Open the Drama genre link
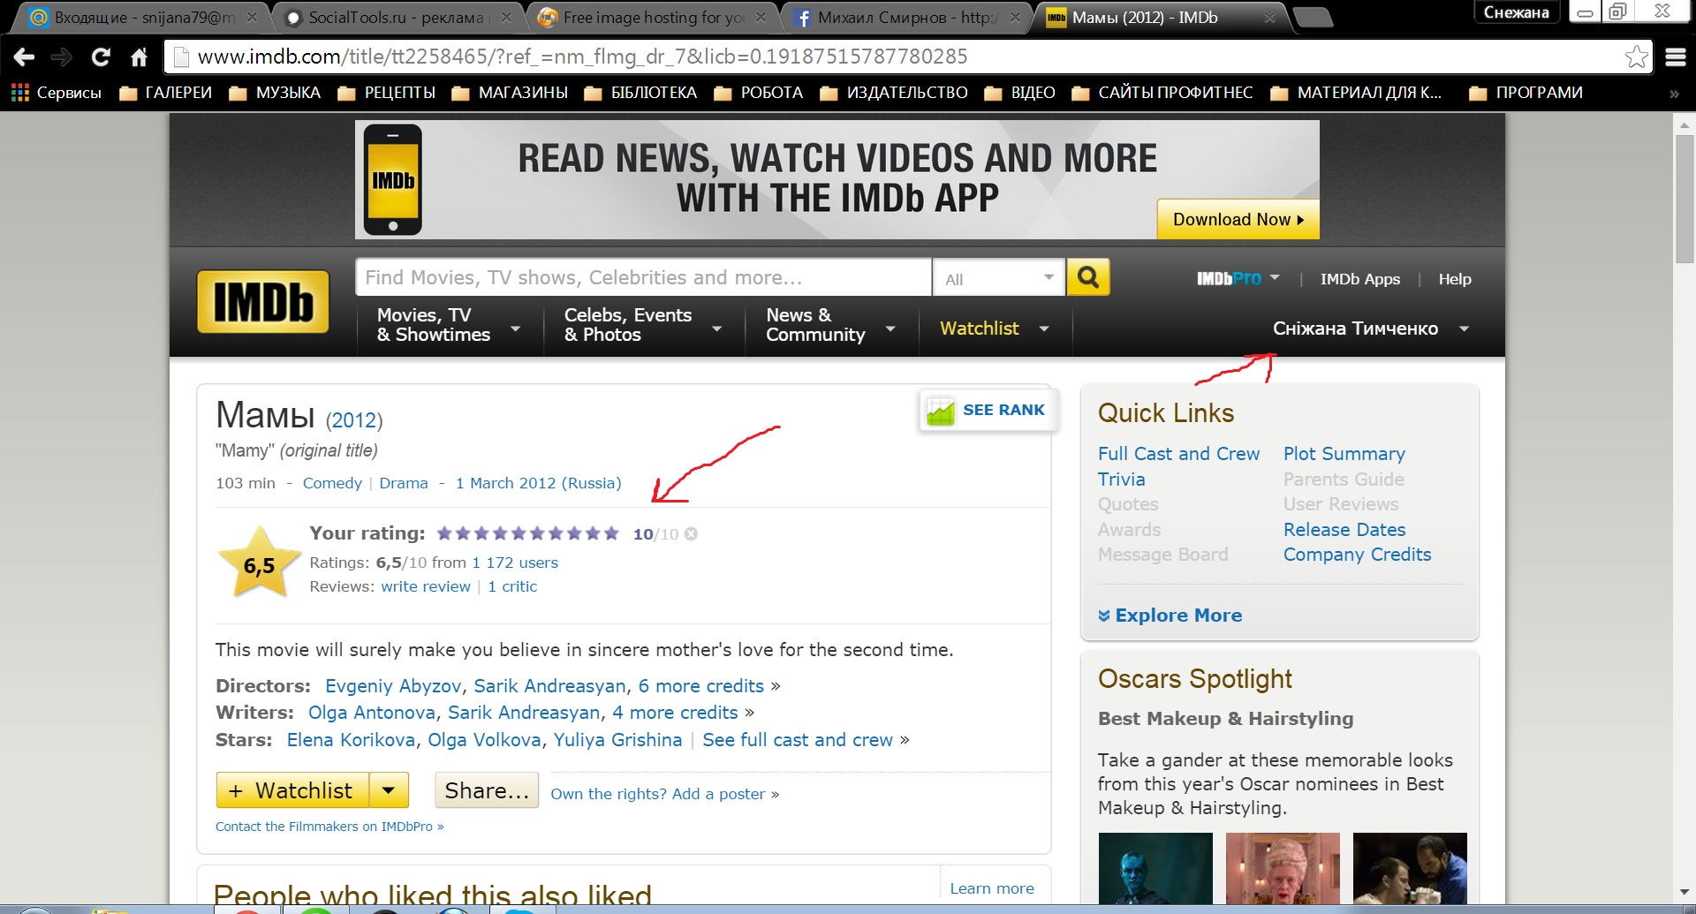This screenshot has width=1696, height=914. (x=404, y=483)
